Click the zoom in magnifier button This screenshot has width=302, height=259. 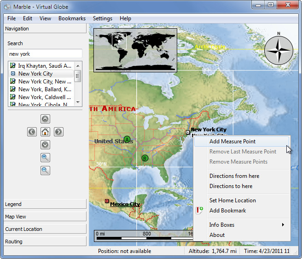45,158
